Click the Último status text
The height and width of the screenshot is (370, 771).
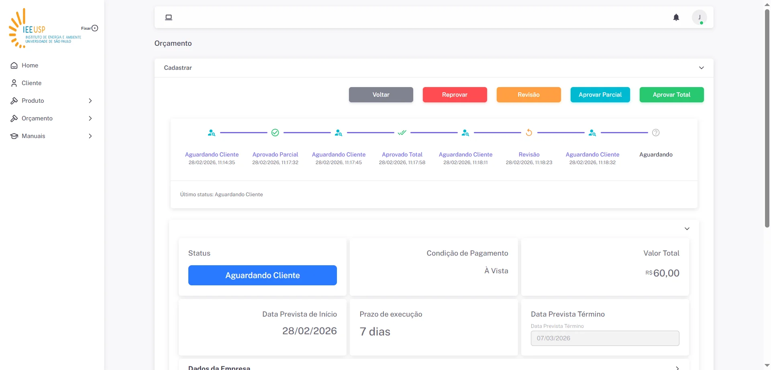click(x=221, y=195)
